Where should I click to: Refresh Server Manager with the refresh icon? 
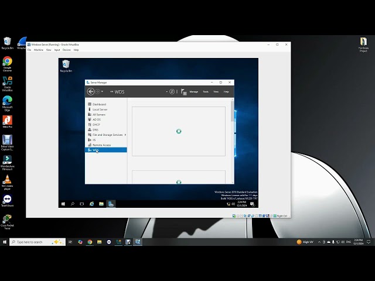(172, 91)
